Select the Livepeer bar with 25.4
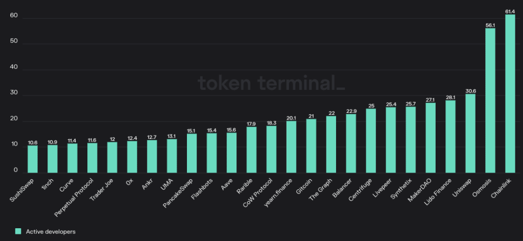The image size is (523, 241). click(391, 140)
